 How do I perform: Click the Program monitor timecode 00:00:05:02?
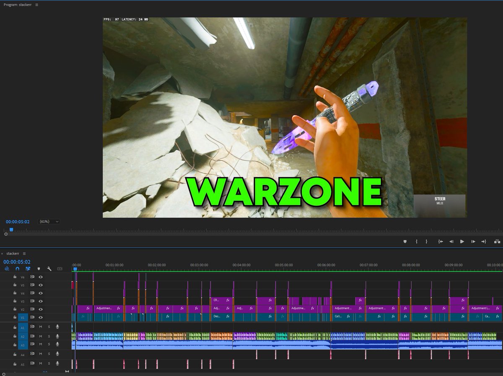[18, 221]
